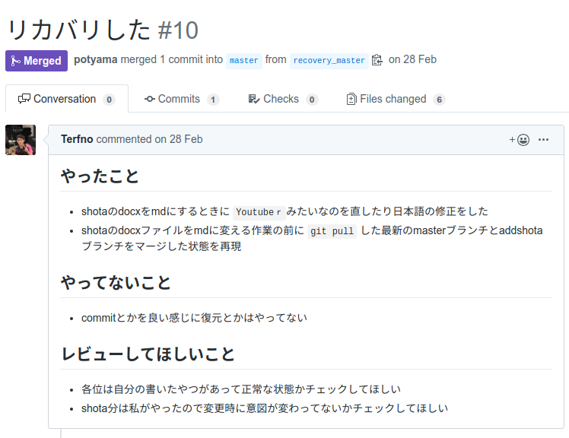Click the Merged status badge
569x438 pixels.
pyautogui.click(x=37, y=61)
